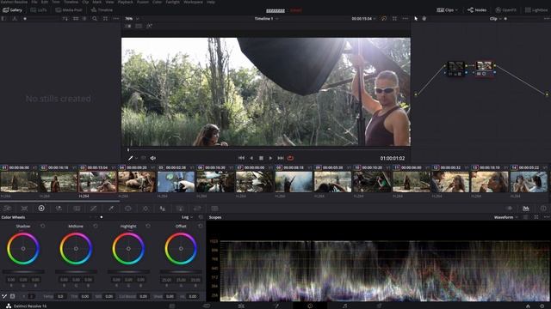Open the Power Window palette
The width and height of the screenshot is (551, 309).
pos(128,209)
